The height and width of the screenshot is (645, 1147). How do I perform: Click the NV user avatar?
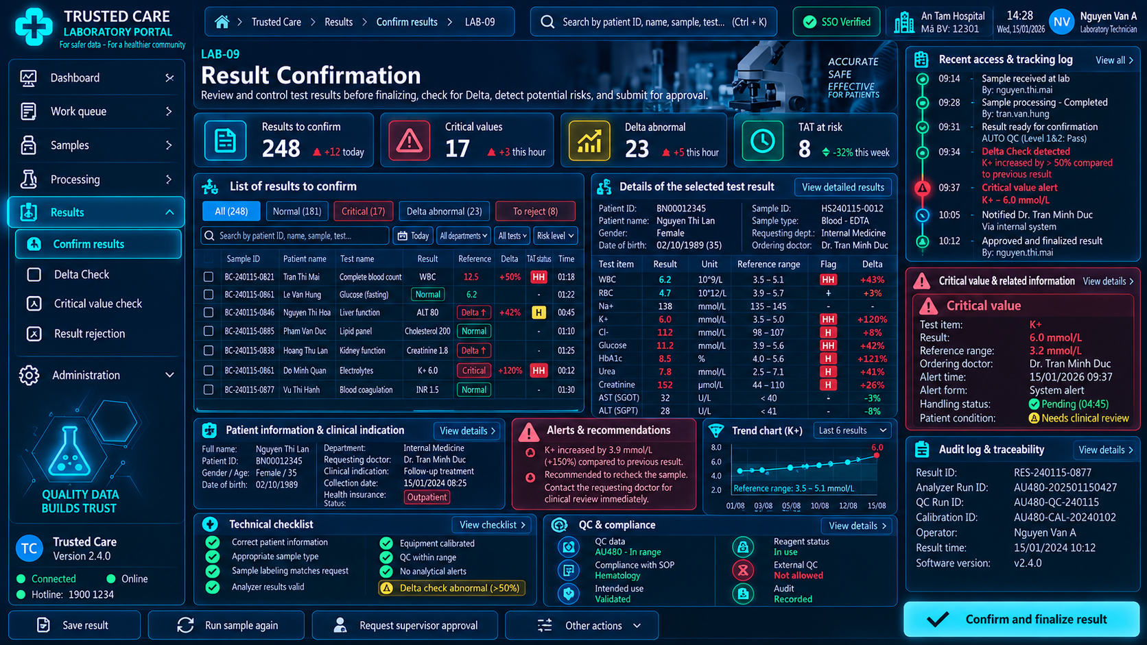[1061, 22]
